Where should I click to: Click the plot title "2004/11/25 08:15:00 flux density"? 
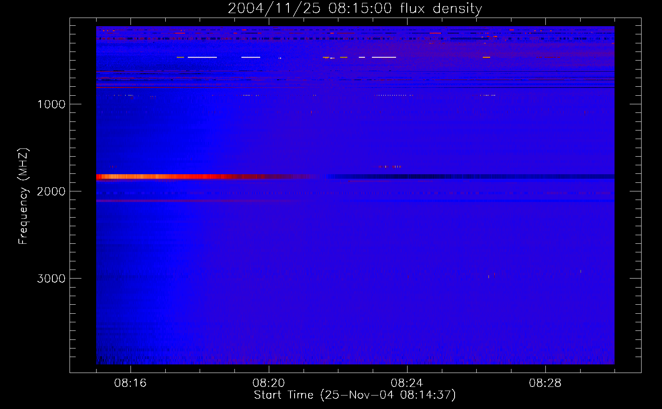[355, 9]
